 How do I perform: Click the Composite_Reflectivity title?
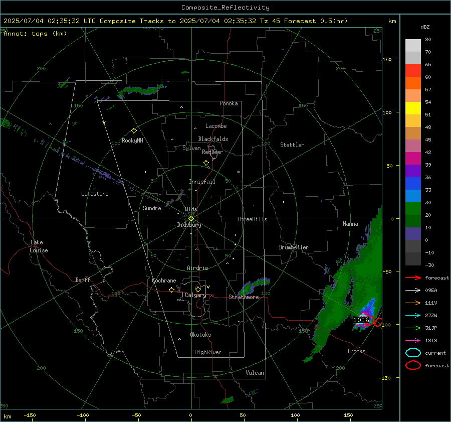point(225,8)
